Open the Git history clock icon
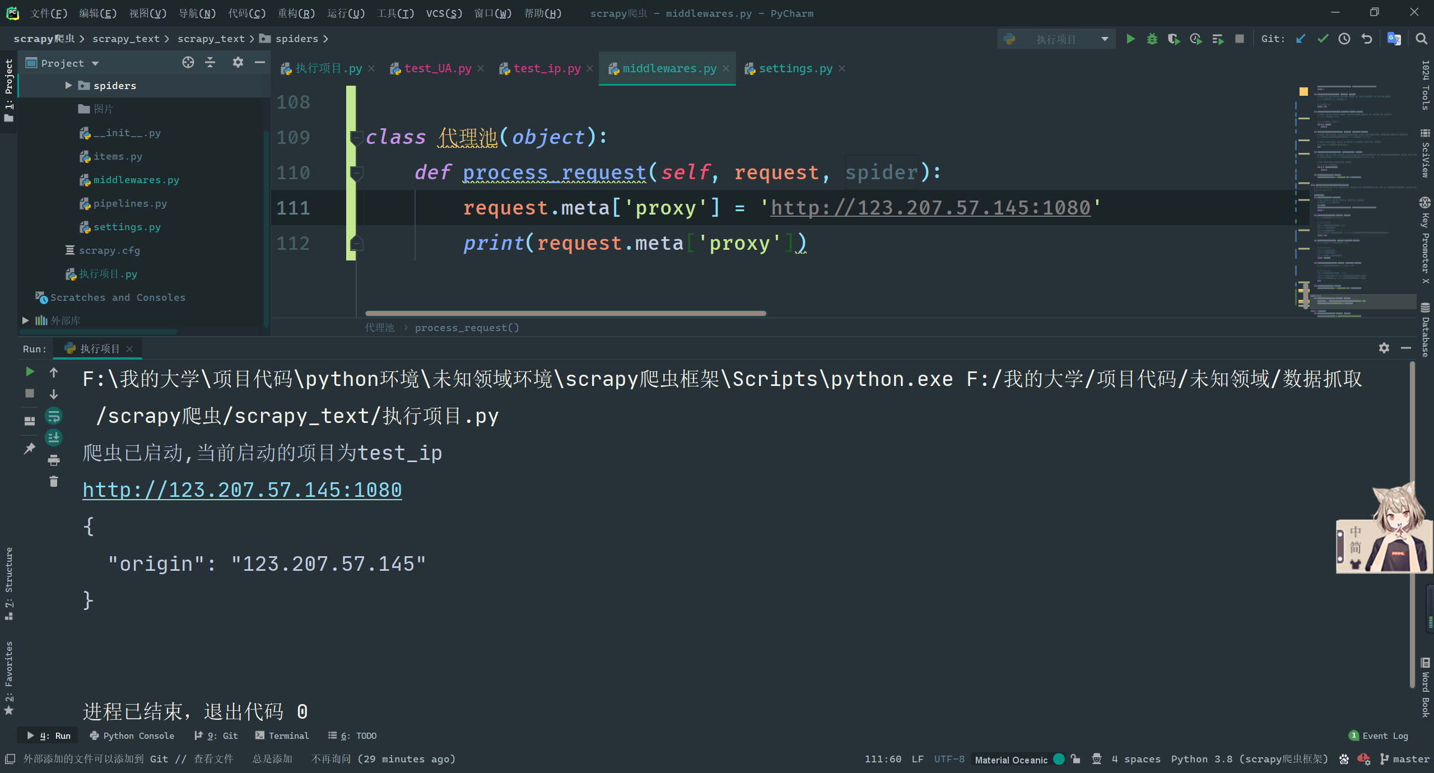This screenshot has width=1434, height=773. pyautogui.click(x=1344, y=39)
